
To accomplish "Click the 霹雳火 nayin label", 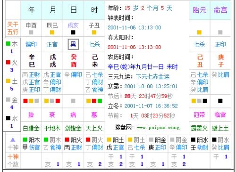I will [199, 128].
